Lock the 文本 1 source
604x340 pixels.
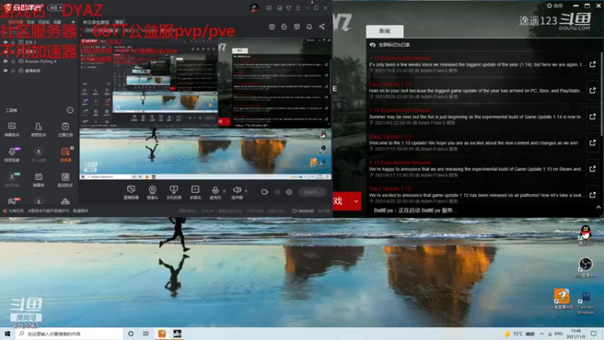point(13,42)
